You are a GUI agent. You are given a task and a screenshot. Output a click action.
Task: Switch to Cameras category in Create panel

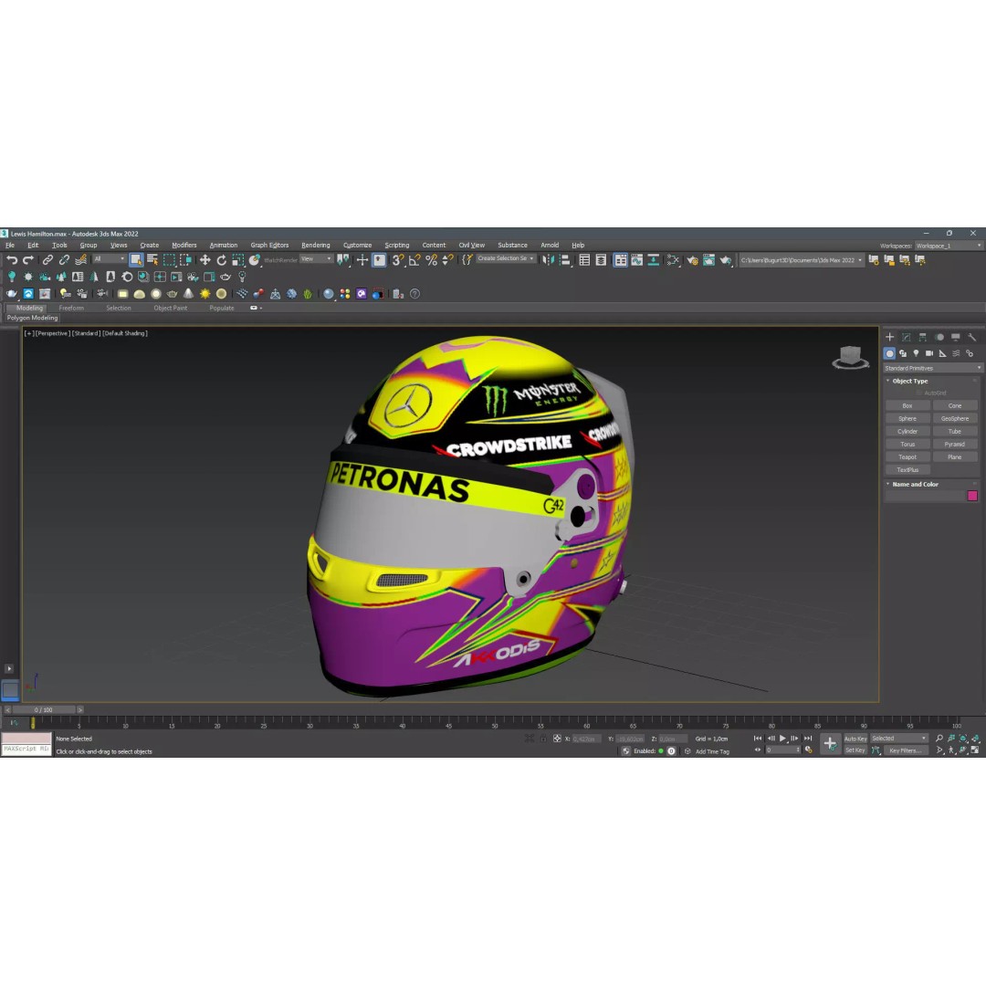[929, 353]
